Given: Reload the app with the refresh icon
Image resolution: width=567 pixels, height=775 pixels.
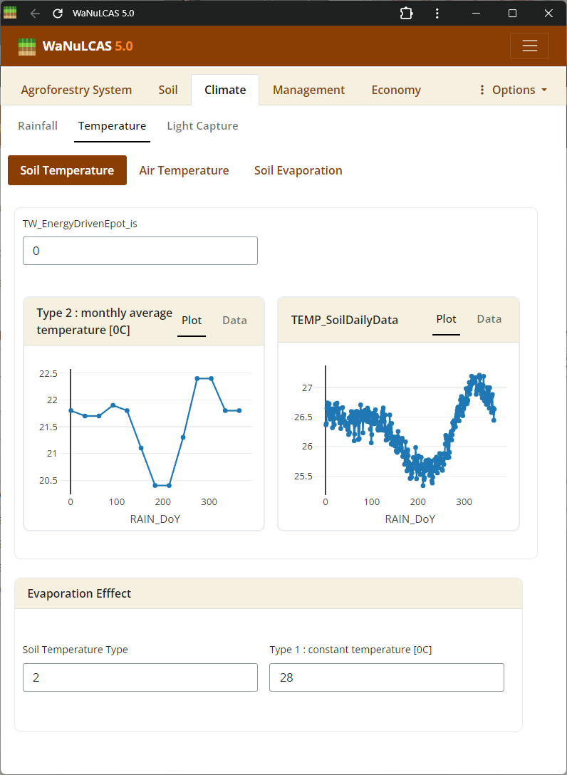Looking at the screenshot, I should pos(58,14).
